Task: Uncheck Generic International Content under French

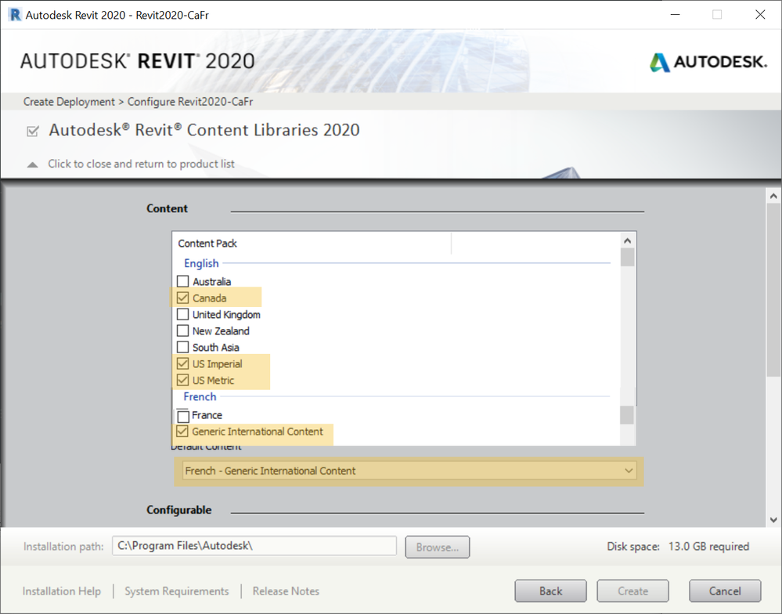Action: point(183,432)
